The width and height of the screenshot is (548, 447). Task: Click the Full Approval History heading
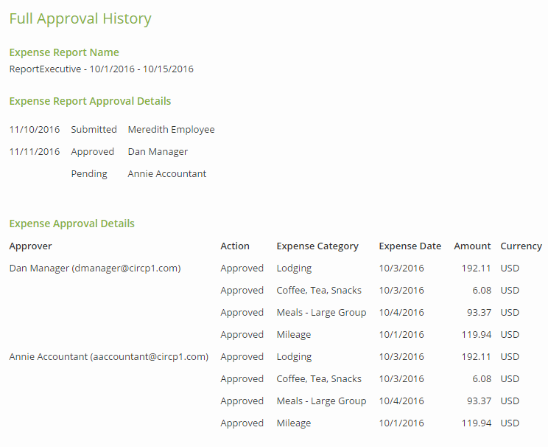[80, 19]
